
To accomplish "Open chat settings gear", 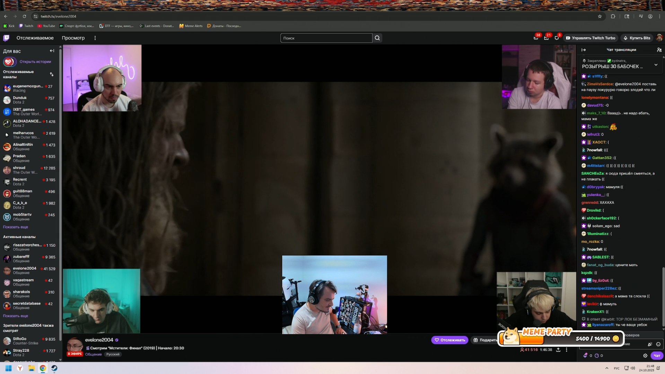I will click(645, 356).
